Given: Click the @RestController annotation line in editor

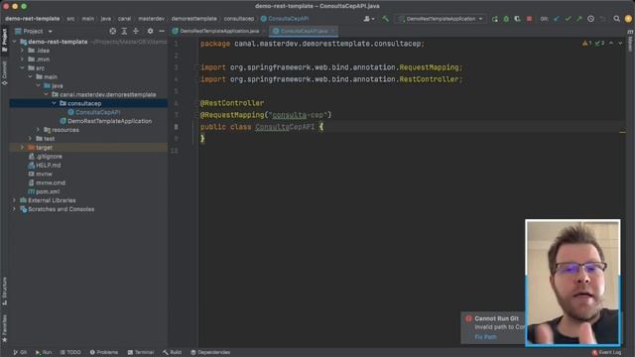Looking at the screenshot, I should pos(232,103).
